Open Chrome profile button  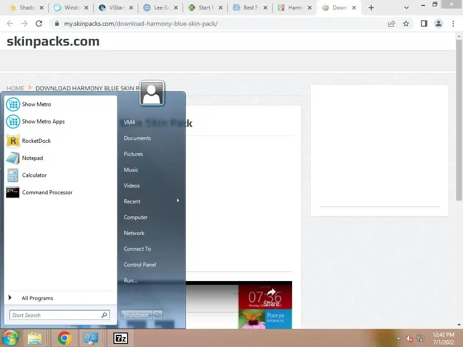(439, 23)
